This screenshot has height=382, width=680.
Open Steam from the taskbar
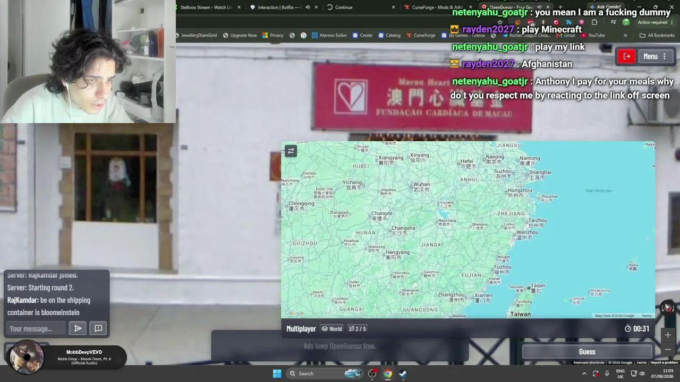[403, 374]
